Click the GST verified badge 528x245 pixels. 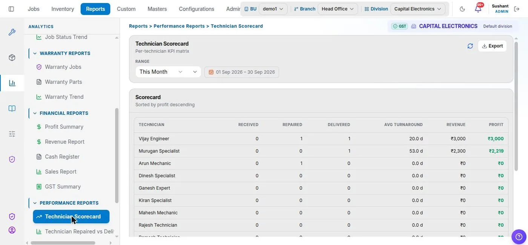point(399,26)
